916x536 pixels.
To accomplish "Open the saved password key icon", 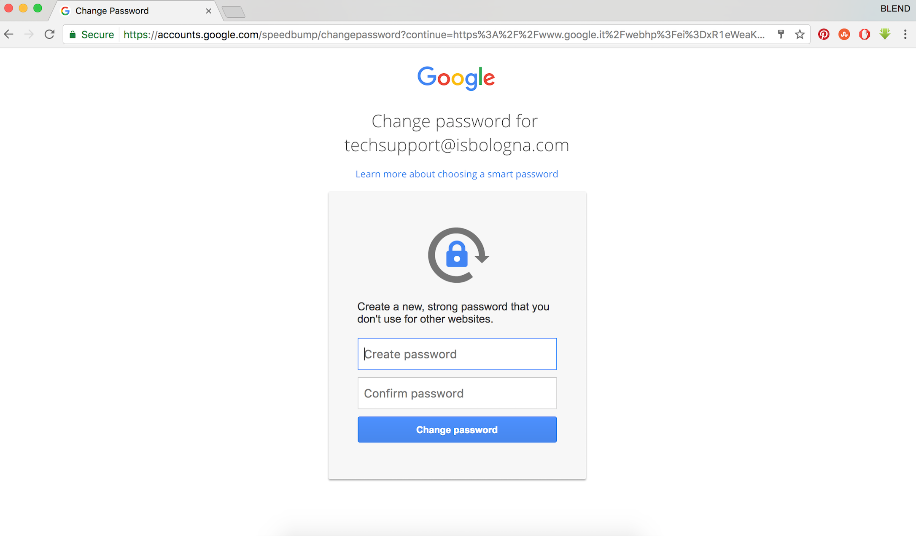I will [781, 35].
